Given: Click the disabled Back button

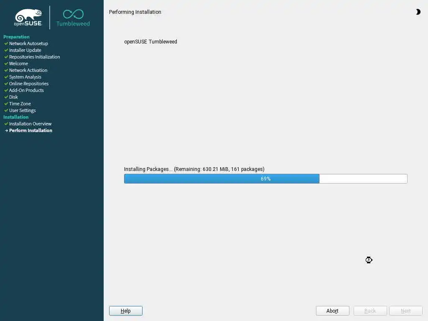Looking at the screenshot, I should [370, 311].
